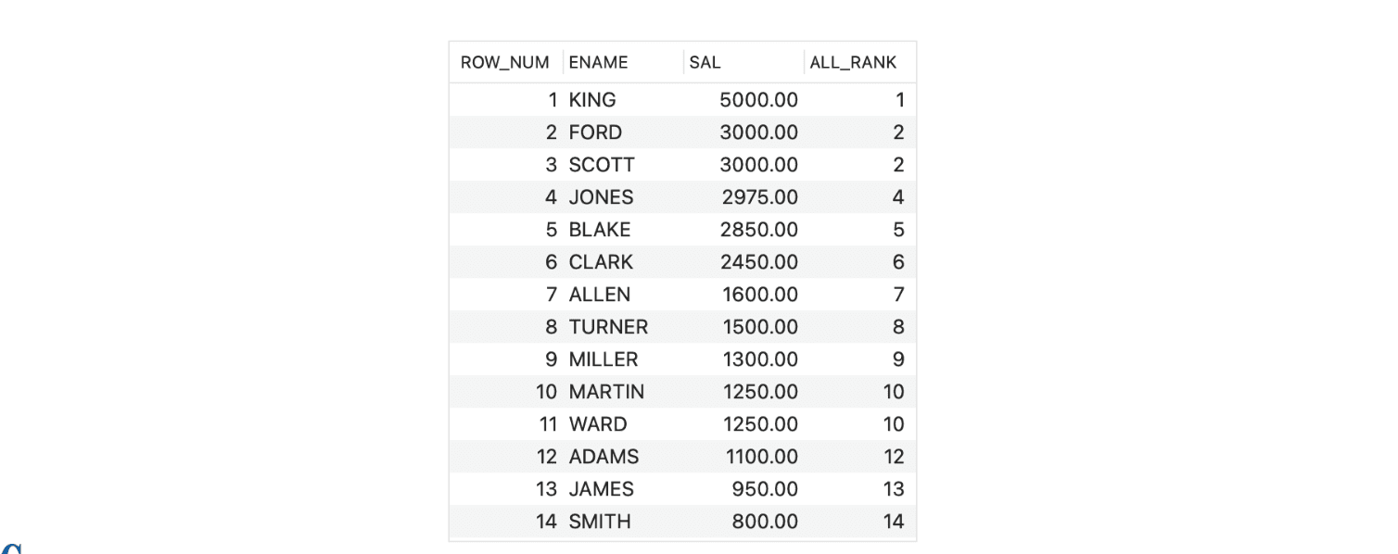1398x554 pixels.
Task: Select the ROW_NUM column header
Action: click(x=505, y=62)
